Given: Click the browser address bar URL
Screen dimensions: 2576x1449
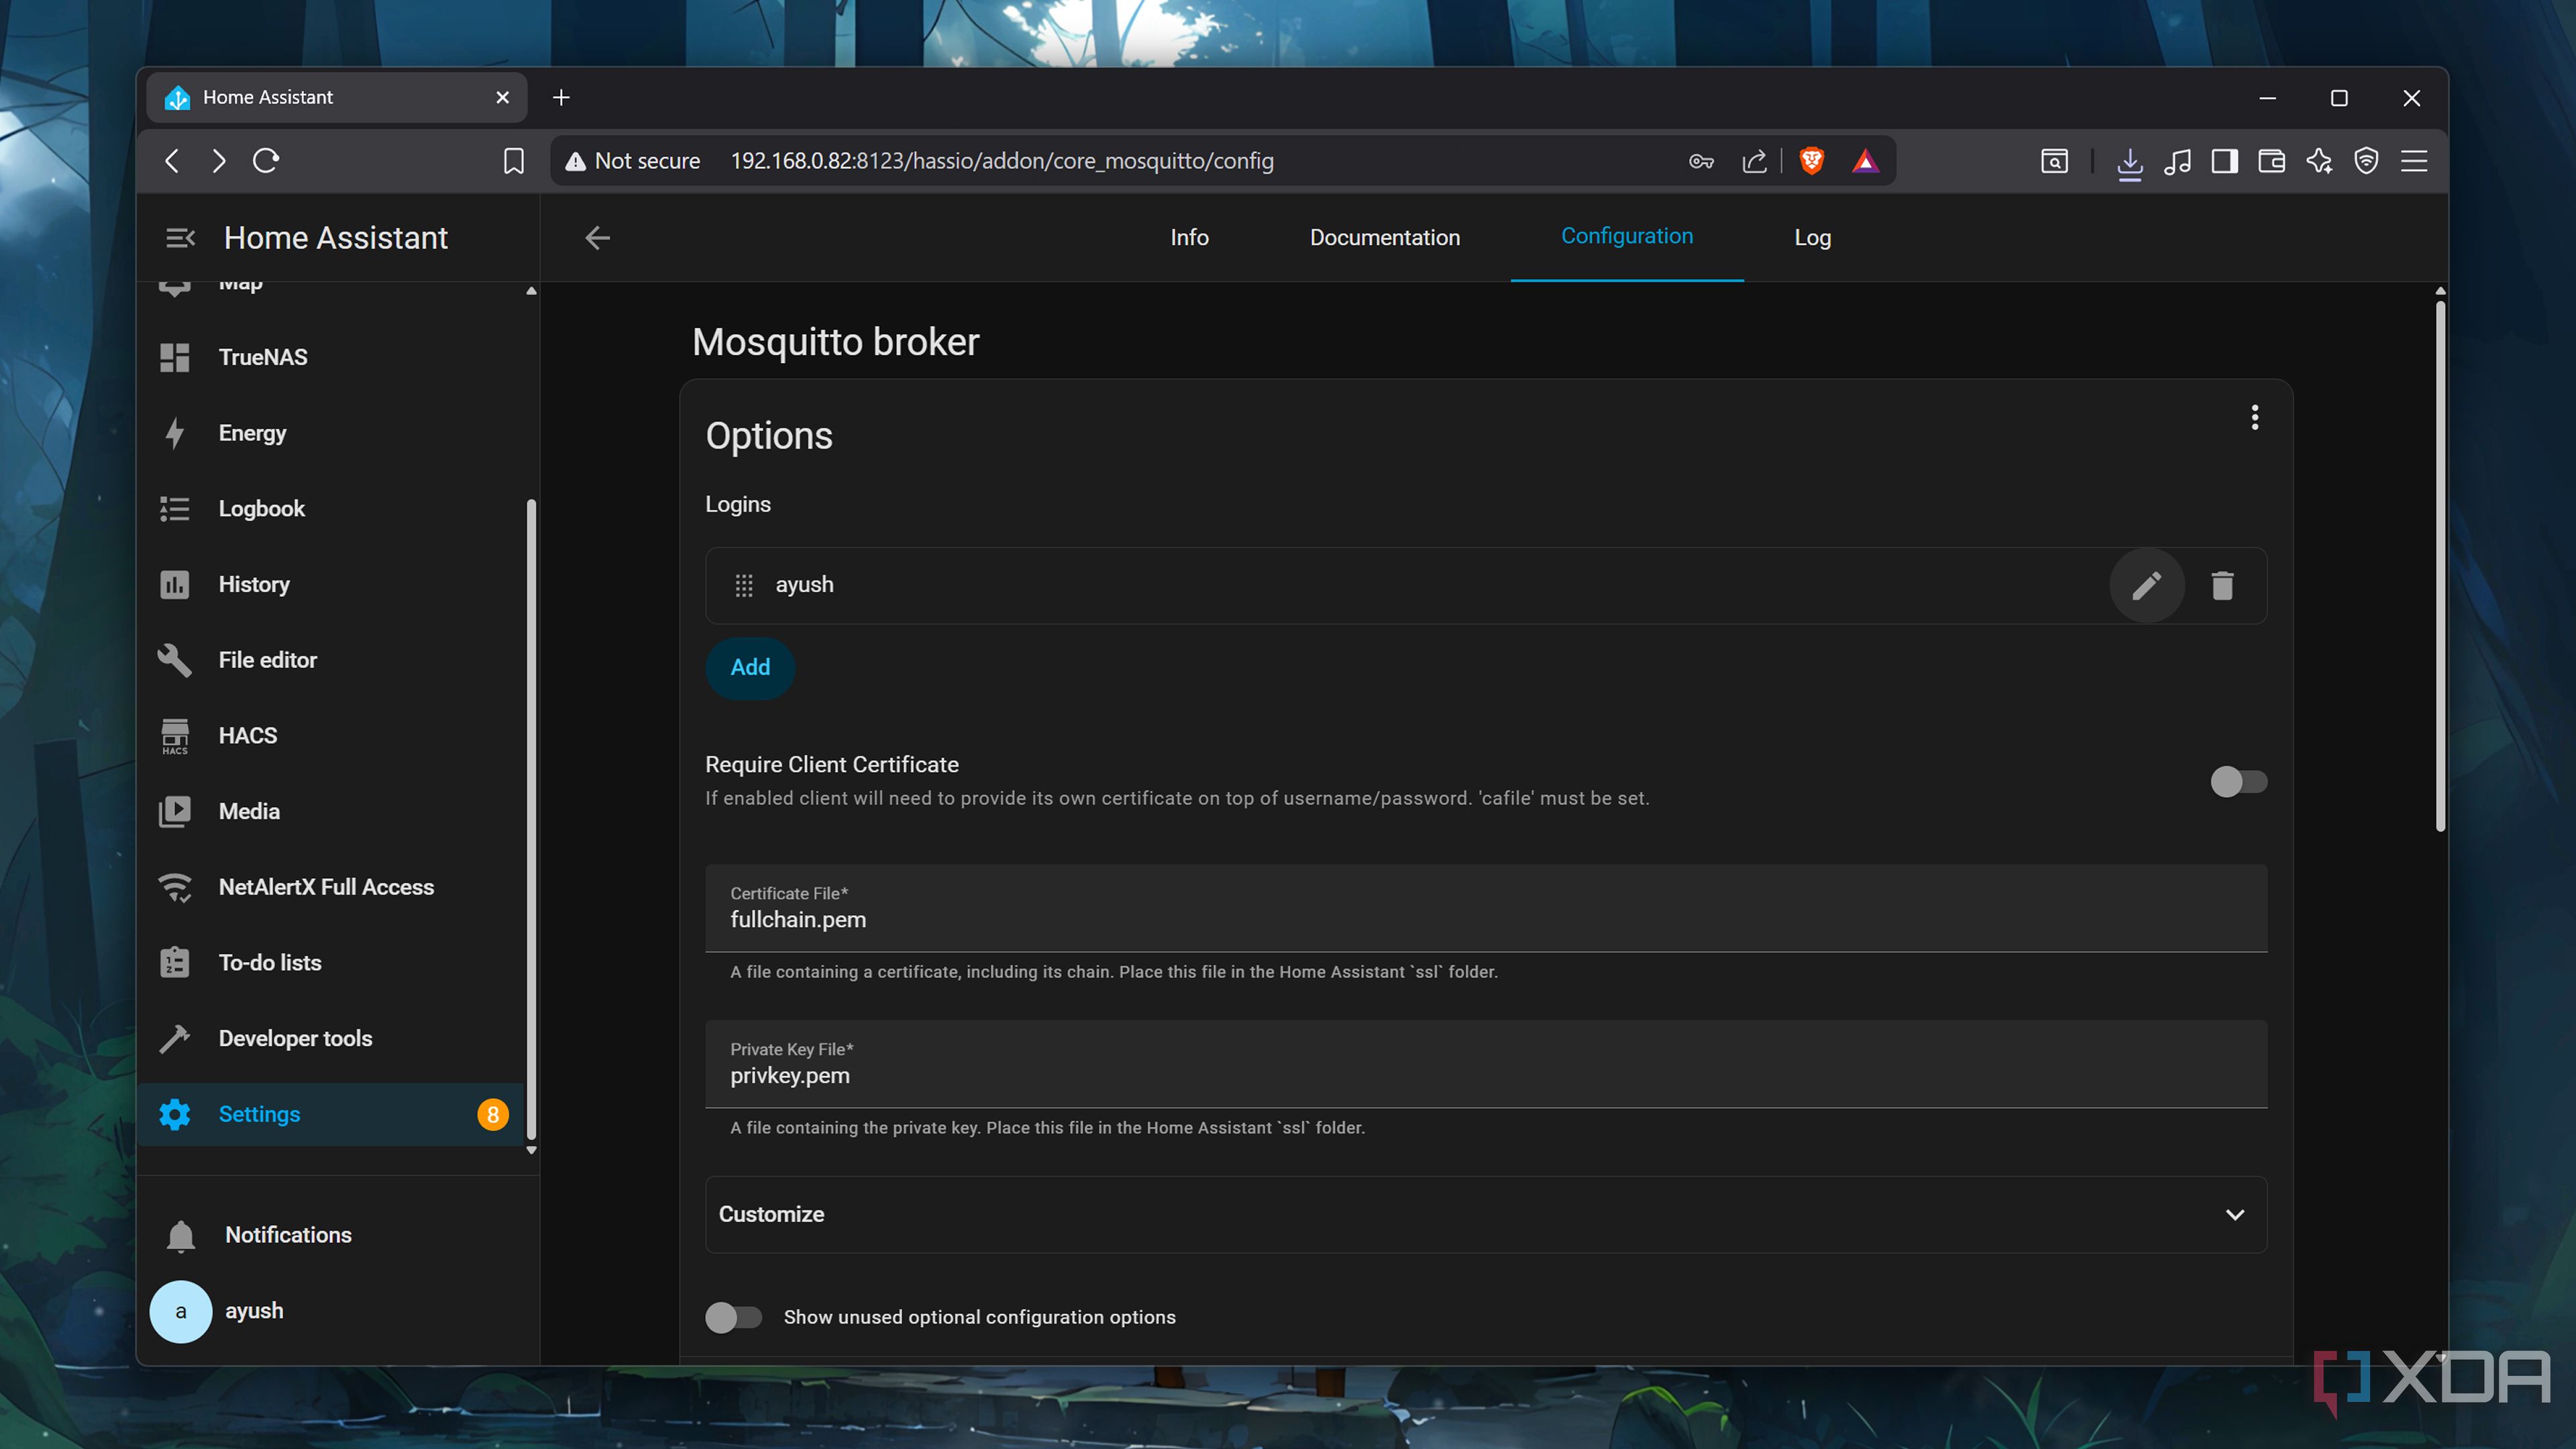Looking at the screenshot, I should pos(1002,161).
